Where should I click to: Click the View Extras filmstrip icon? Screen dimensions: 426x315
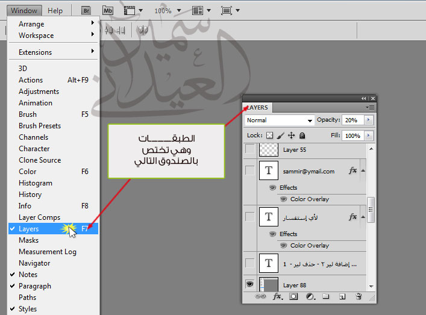pyautogui.click(x=130, y=11)
